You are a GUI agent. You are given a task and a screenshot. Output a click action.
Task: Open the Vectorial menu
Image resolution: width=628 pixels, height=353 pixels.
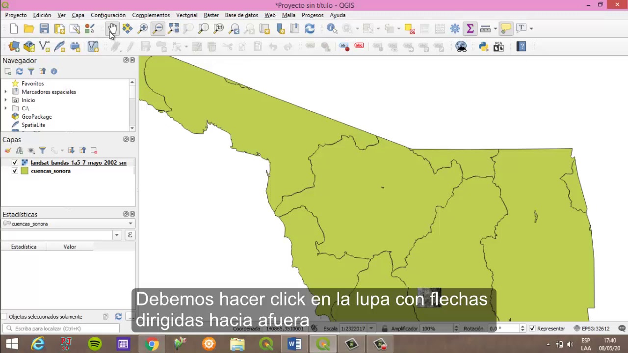point(187,15)
